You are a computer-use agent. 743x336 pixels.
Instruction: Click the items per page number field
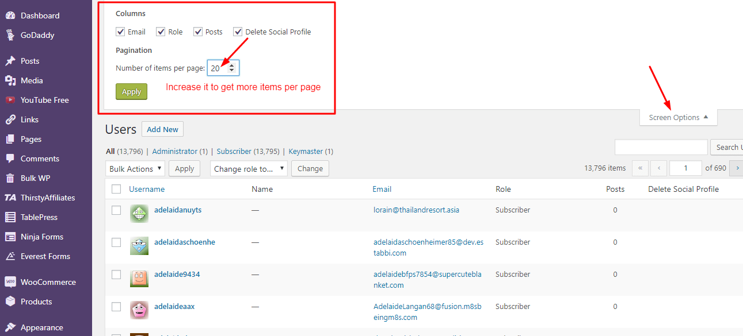click(223, 68)
